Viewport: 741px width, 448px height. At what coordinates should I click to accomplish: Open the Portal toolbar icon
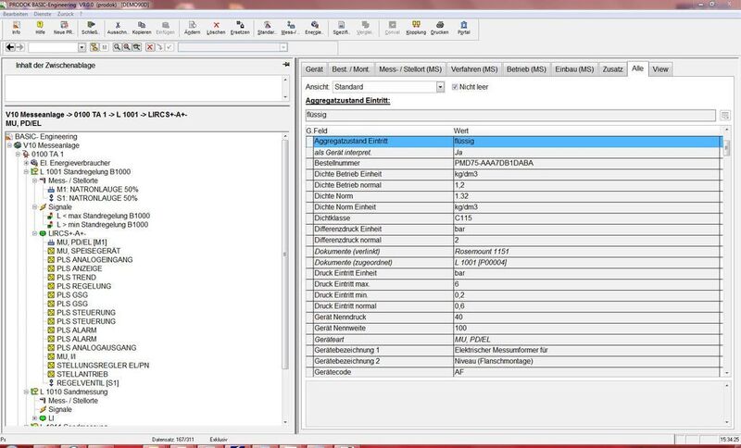click(464, 27)
